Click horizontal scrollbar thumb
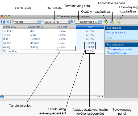138x116 pixels. click(2, 97)
